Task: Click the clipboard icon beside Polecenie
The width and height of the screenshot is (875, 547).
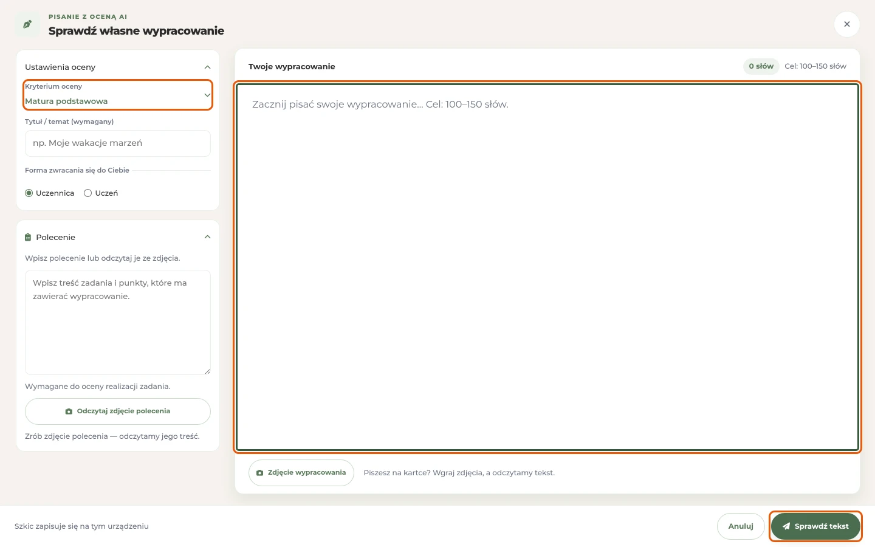Action: 28,237
